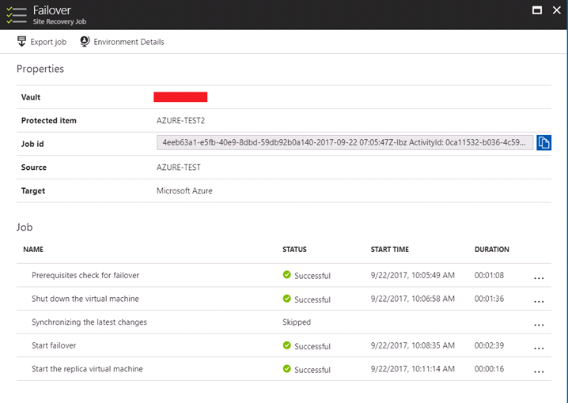Click the Source property label

[34, 168]
